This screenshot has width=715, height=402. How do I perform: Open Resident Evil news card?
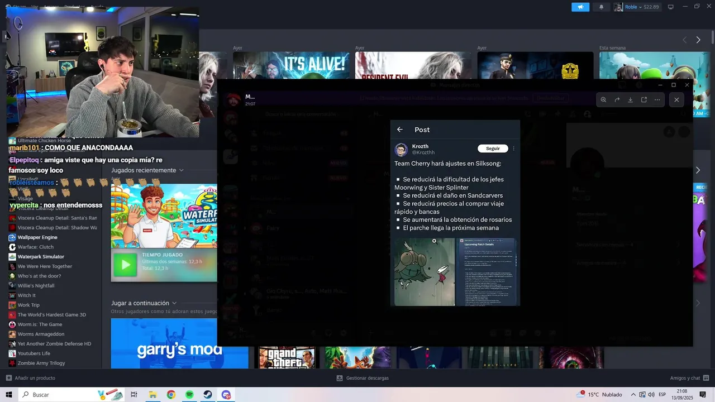pyautogui.click(x=413, y=66)
